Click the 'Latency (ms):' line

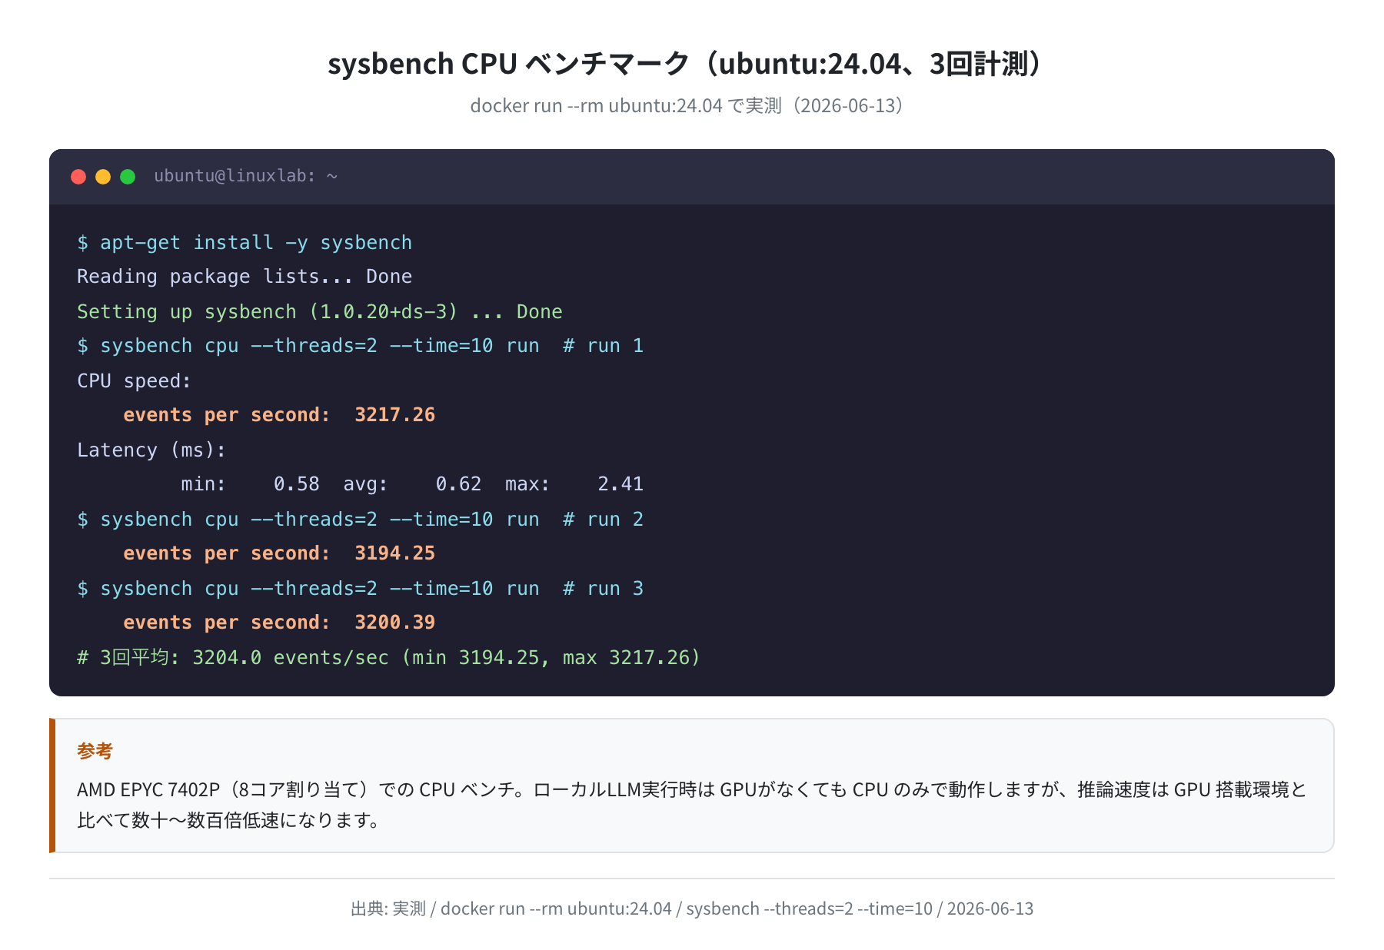[151, 450]
